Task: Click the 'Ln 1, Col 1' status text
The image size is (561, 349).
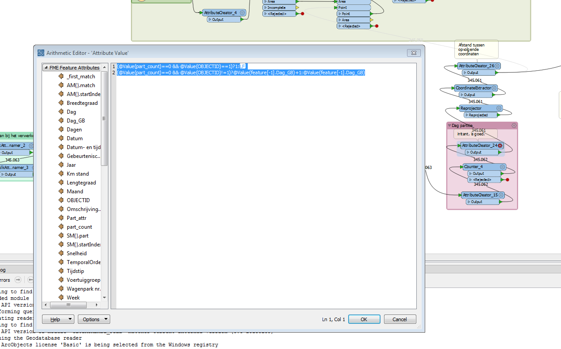Action: pos(334,319)
